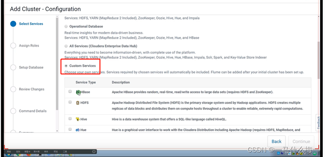This screenshot has height=157, width=325.
Task: Go to the Select Services step
Action: (x=31, y=24)
